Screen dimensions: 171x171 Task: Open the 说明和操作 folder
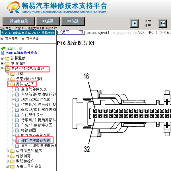pos(25,161)
